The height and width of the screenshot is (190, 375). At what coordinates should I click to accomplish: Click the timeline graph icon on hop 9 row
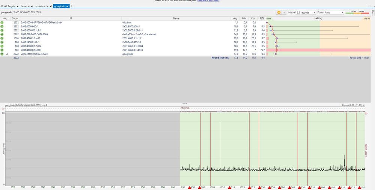pyautogui.click(x=7, y=54)
